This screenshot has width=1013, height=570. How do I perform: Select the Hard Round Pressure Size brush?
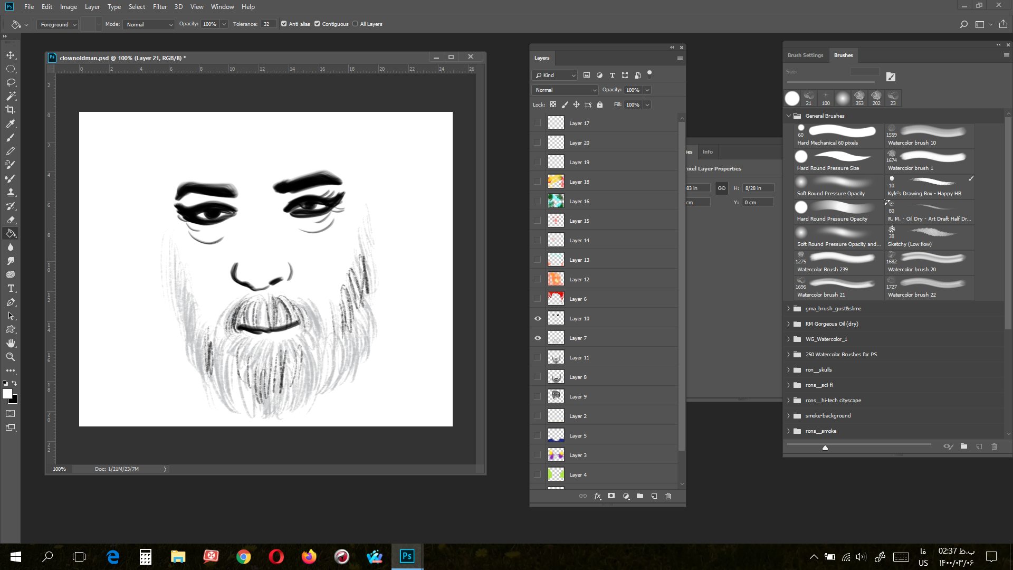coord(838,161)
